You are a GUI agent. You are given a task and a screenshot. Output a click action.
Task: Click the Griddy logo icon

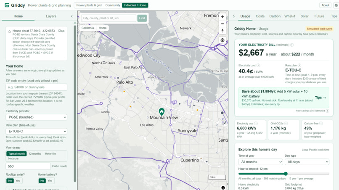(7, 5)
